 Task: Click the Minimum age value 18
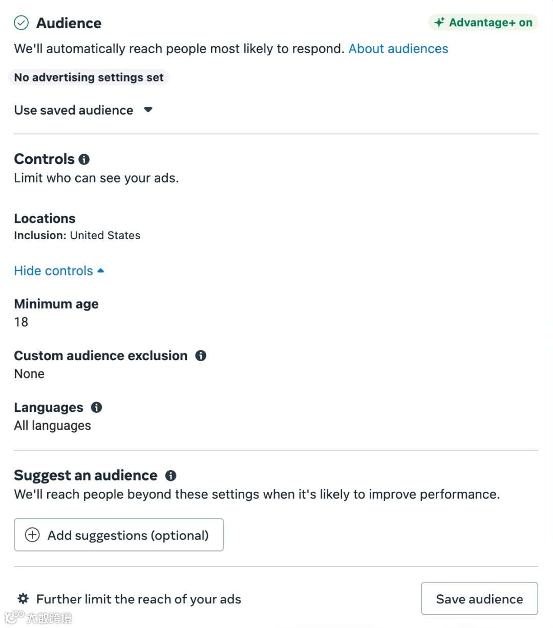pyautogui.click(x=21, y=322)
